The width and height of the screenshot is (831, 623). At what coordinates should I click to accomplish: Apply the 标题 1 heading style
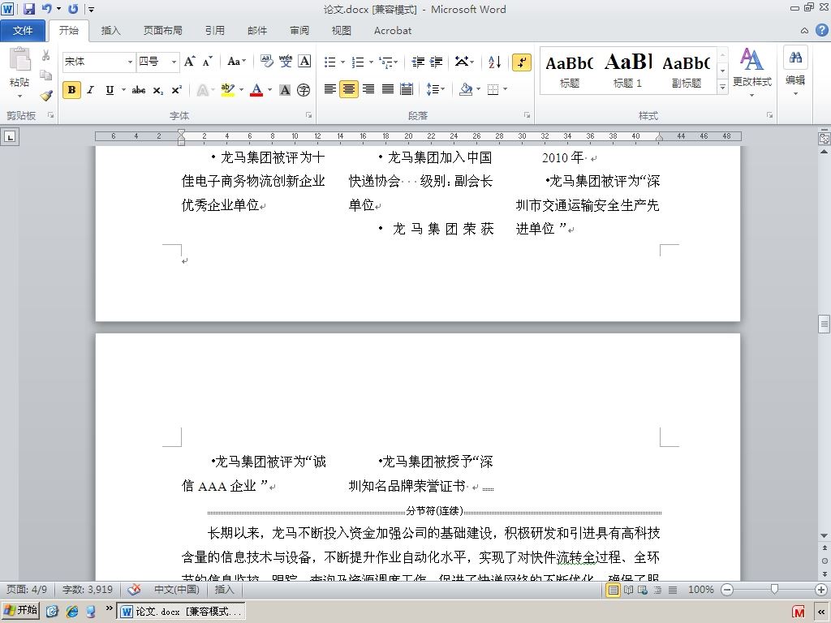[x=628, y=71]
